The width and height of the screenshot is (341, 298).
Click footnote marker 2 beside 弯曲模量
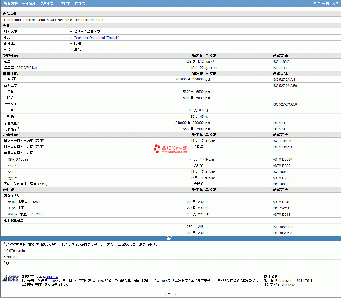[19, 122]
